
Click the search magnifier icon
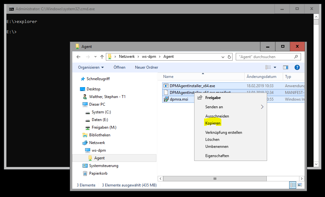point(296,57)
